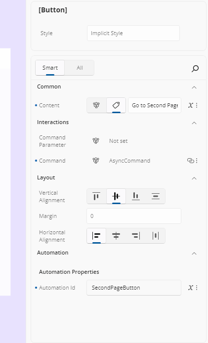Click the Common section header
This screenshot has width=208, height=343.
[49, 86]
